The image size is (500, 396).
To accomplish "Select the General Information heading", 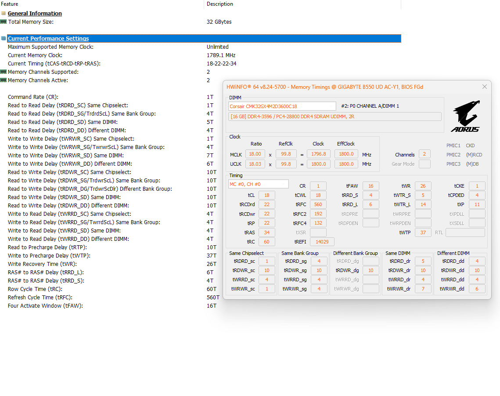I will coord(35,14).
